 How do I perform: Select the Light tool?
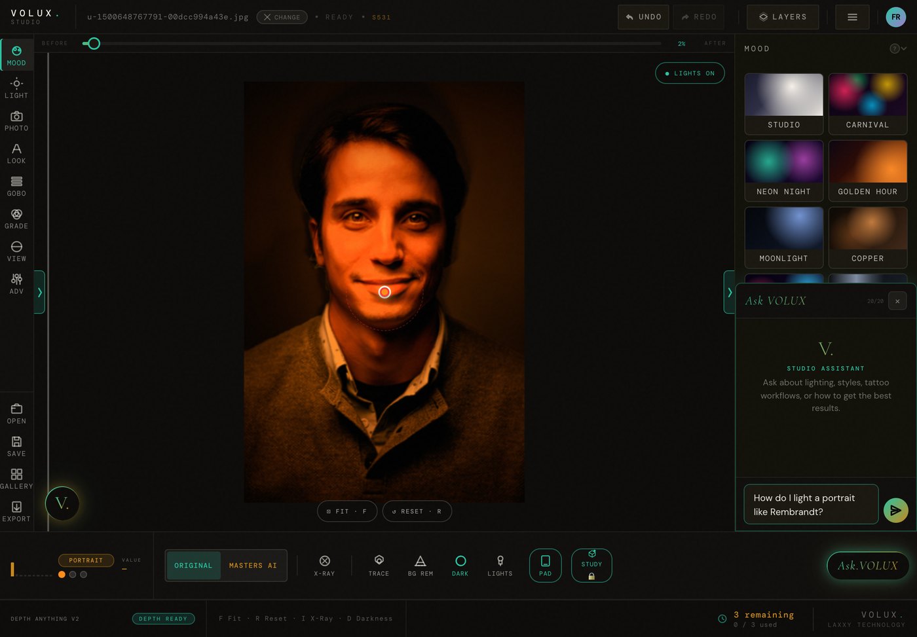16,88
